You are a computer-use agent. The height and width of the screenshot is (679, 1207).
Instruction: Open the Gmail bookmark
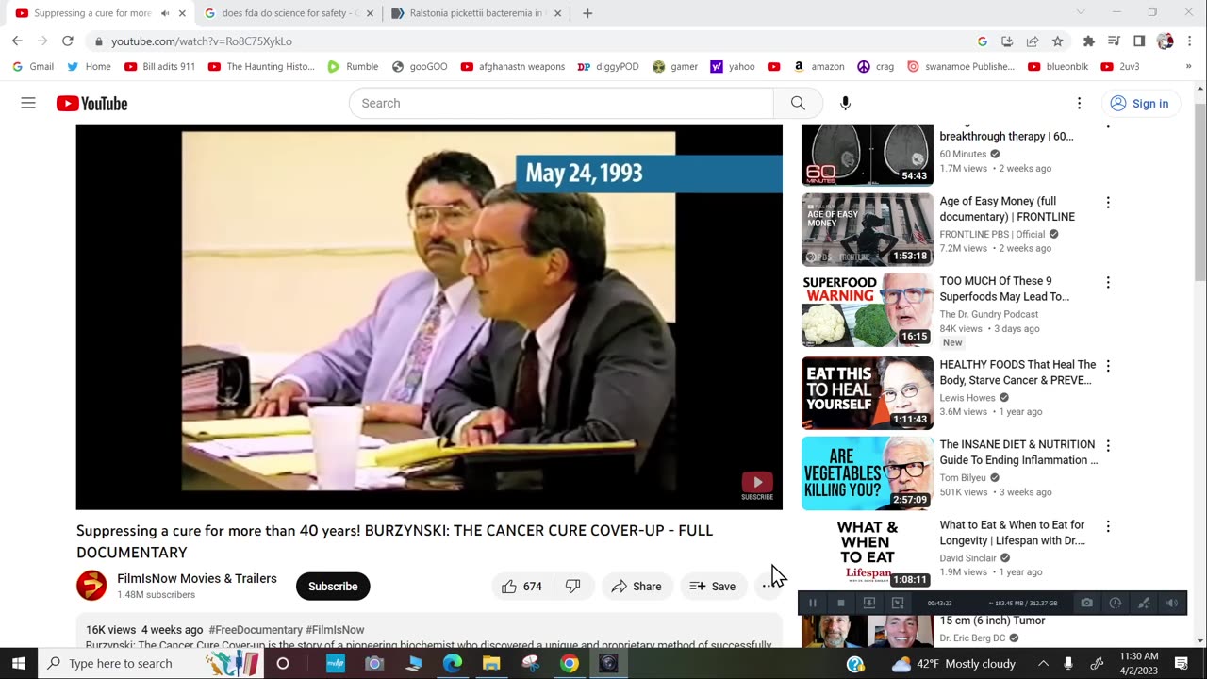[33, 66]
